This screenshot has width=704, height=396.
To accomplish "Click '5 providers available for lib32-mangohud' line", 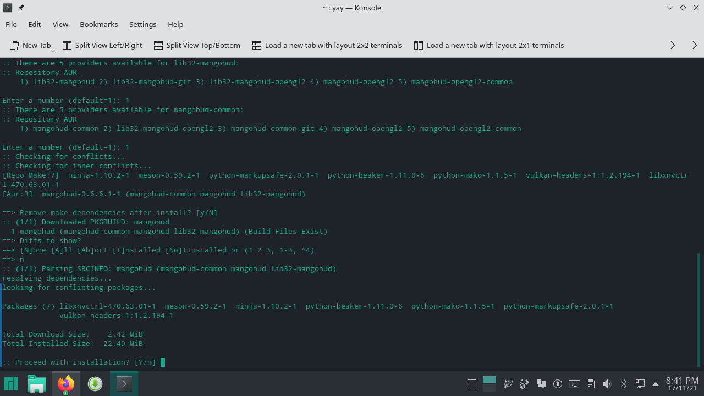I will [x=121, y=63].
